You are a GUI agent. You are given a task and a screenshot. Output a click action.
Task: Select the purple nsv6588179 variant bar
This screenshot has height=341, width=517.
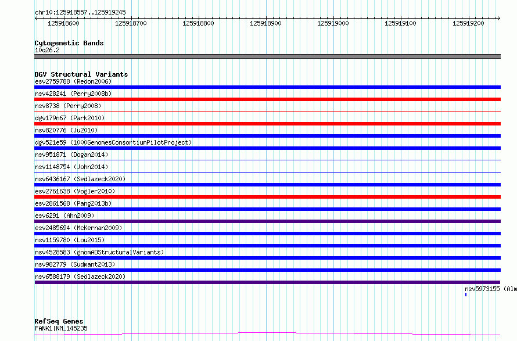click(x=267, y=282)
